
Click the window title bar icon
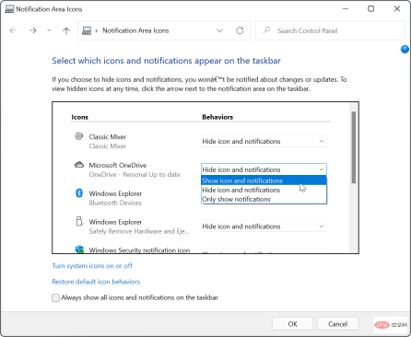coord(9,9)
